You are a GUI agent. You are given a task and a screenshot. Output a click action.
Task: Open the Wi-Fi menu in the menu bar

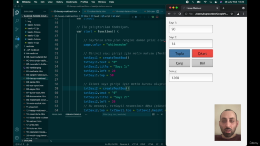pos(205,2)
